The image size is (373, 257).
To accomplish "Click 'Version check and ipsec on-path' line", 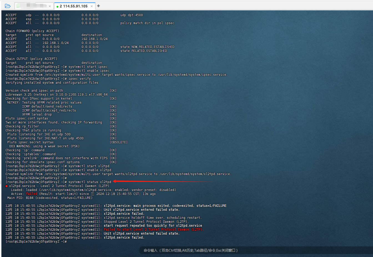I will (x=34, y=91).
